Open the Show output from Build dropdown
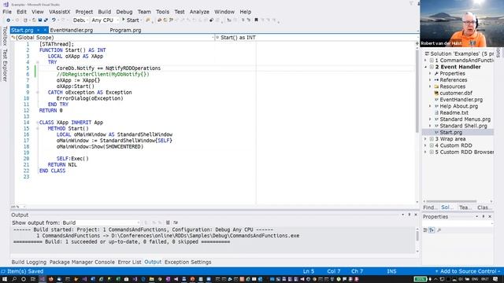504x283 pixels. 101,222
